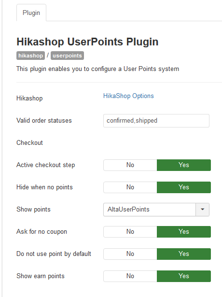The width and height of the screenshot is (222, 297).
Task: Click the Show points dropdown arrow
Action: [x=203, y=210]
